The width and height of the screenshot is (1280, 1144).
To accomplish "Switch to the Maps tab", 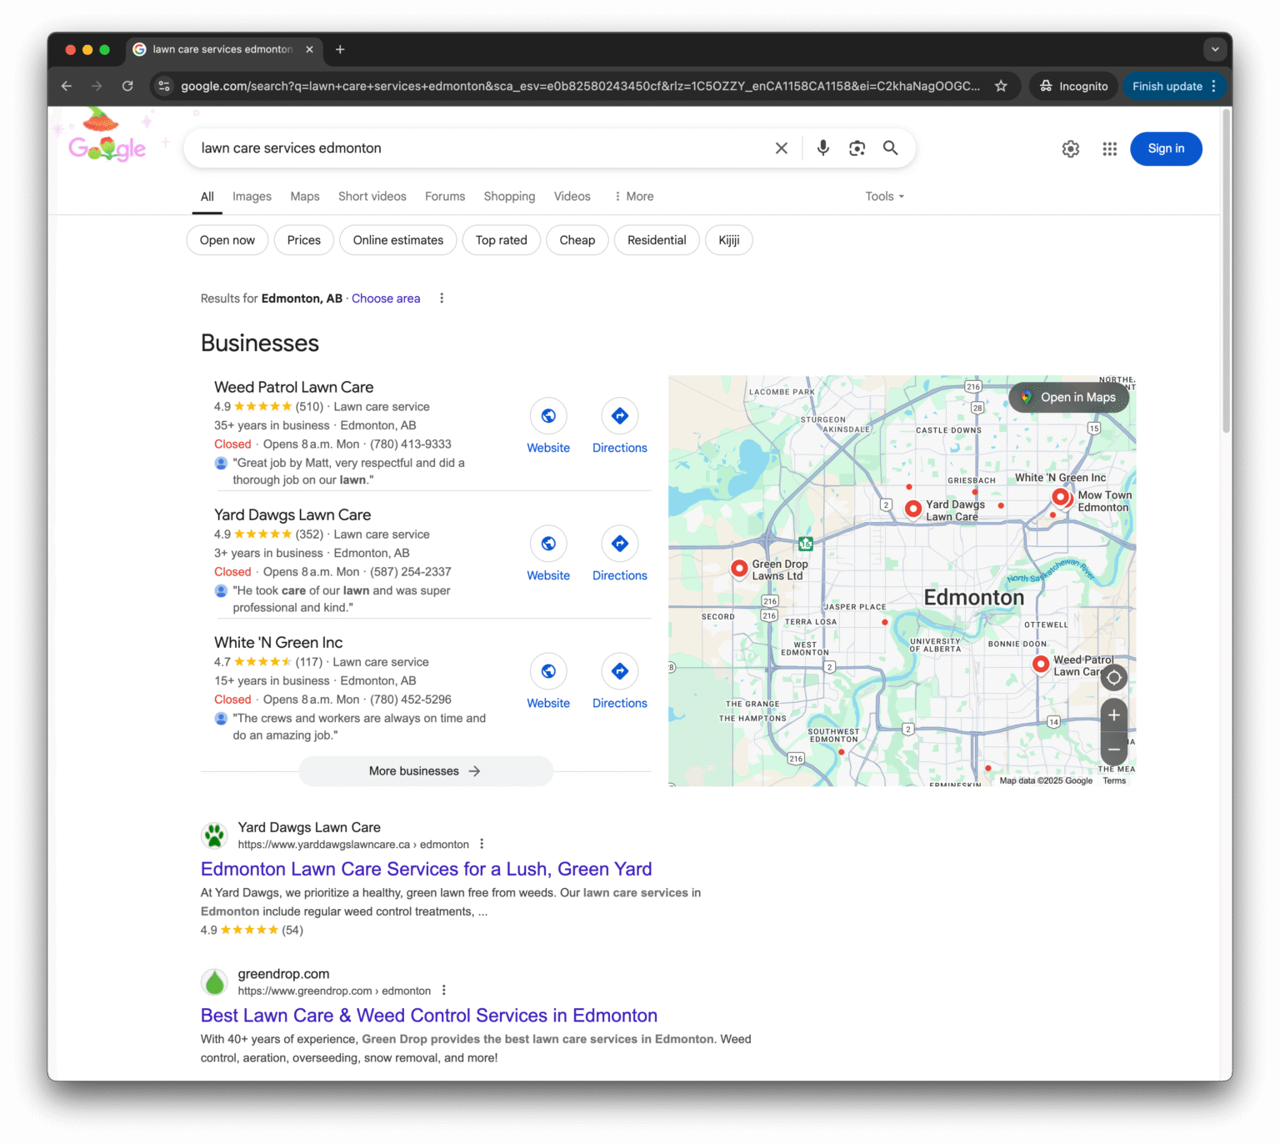I will pyautogui.click(x=304, y=197).
